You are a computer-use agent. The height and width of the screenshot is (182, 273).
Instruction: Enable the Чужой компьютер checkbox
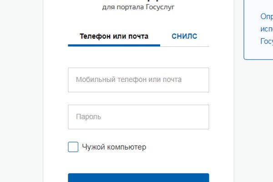73,147
